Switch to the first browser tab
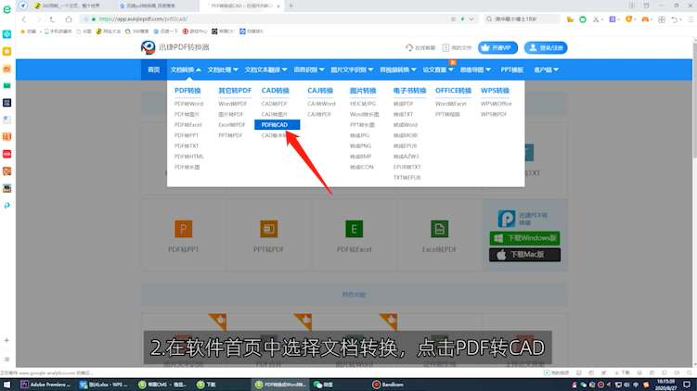The image size is (697, 391). [71, 6]
